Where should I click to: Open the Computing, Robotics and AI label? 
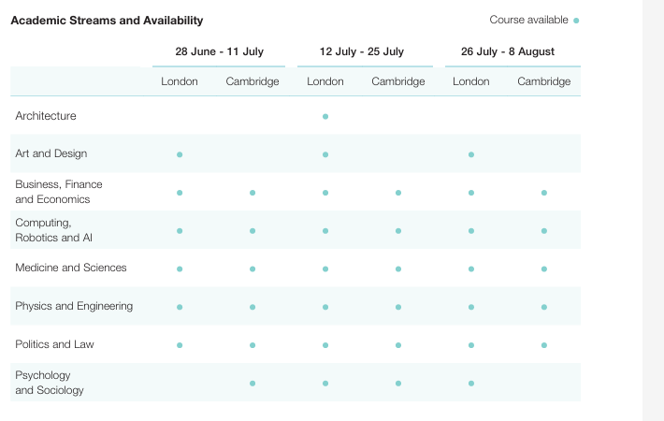(x=53, y=230)
